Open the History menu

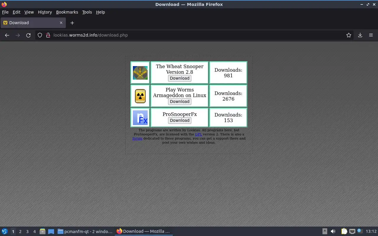(x=45, y=12)
